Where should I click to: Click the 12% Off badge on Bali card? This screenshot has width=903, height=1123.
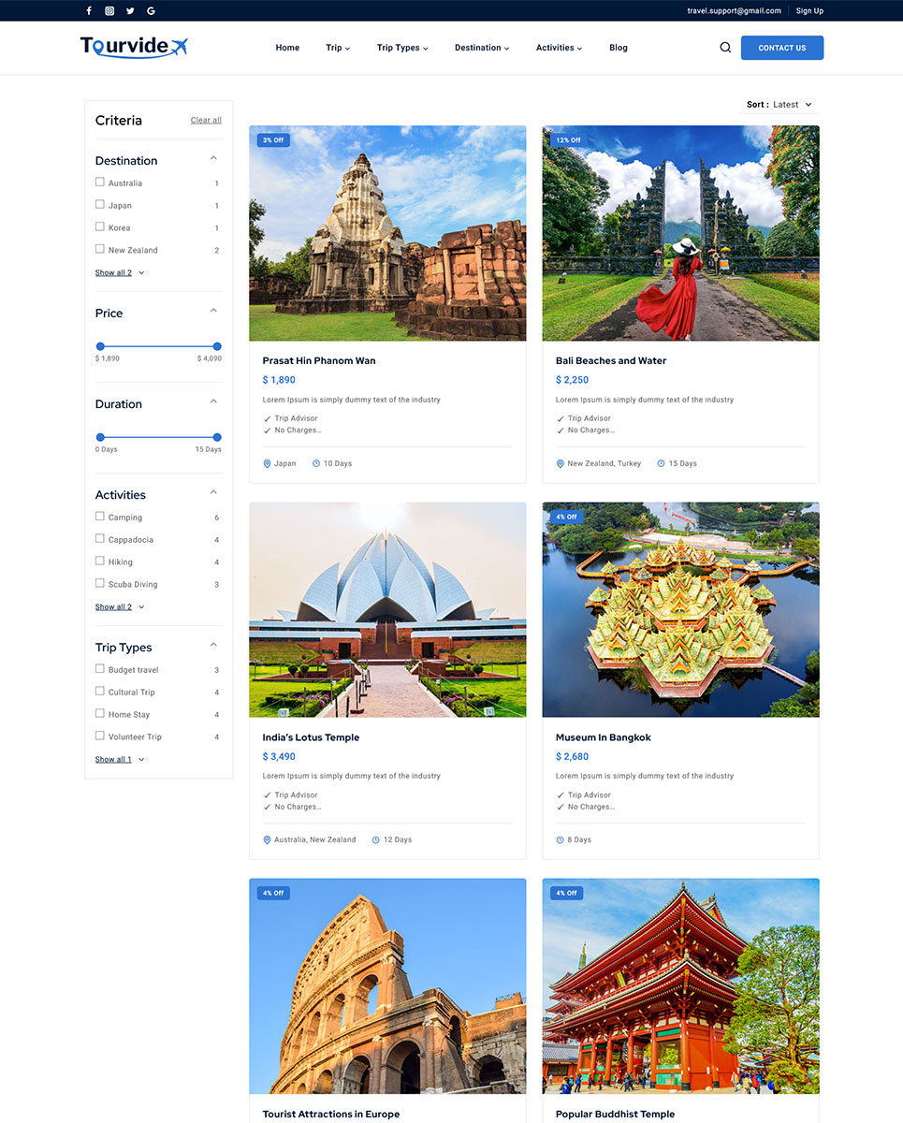coord(568,140)
